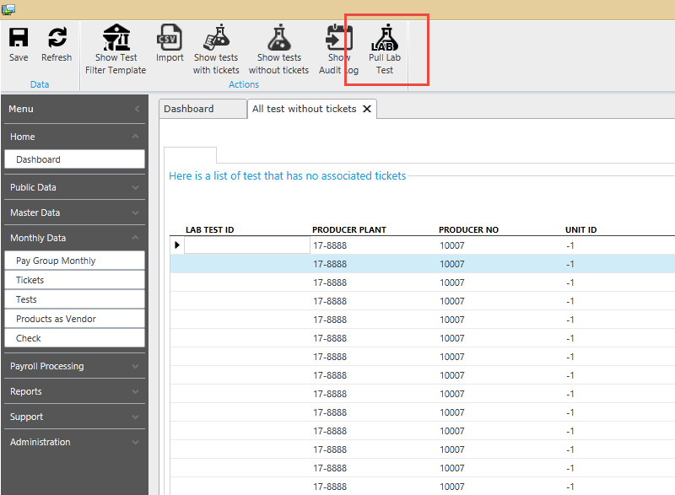Open Products as Vendor menu item
Image resolution: width=675 pixels, height=495 pixels.
[x=74, y=319]
